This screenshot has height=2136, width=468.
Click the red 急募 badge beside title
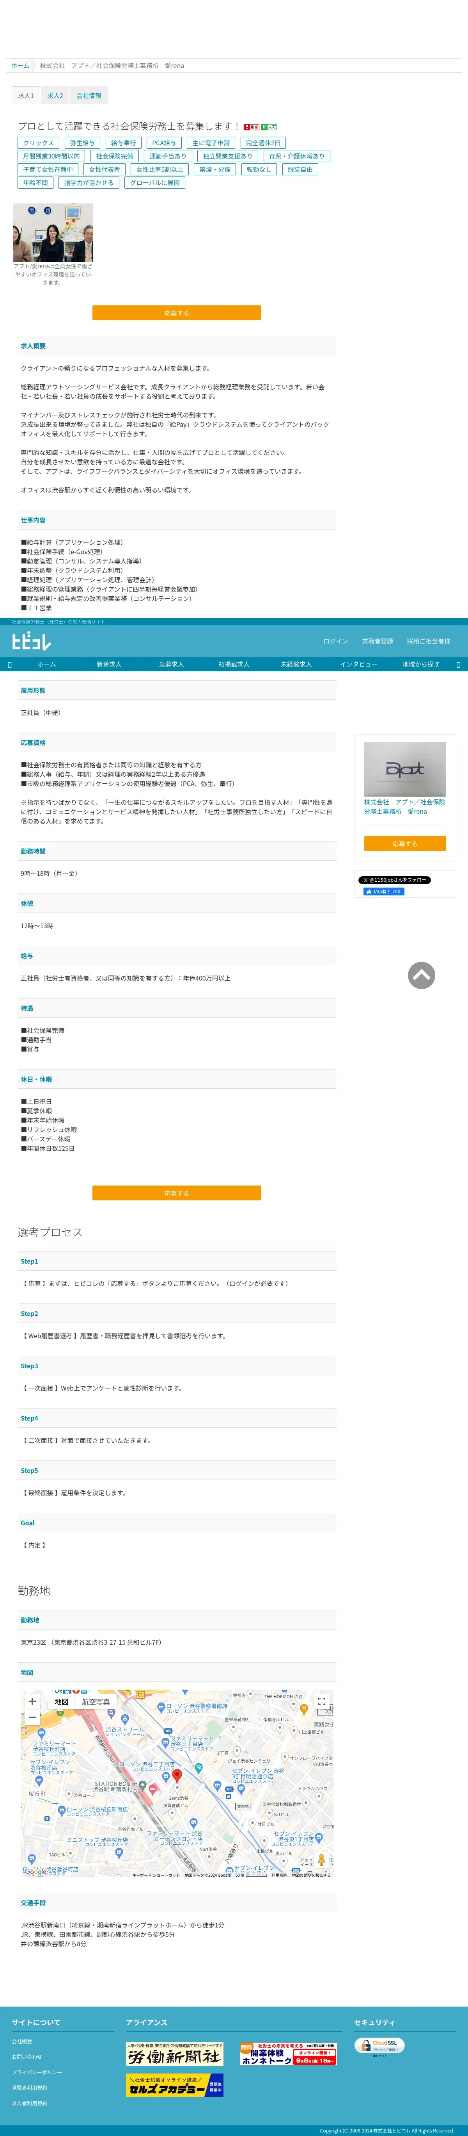tap(251, 127)
